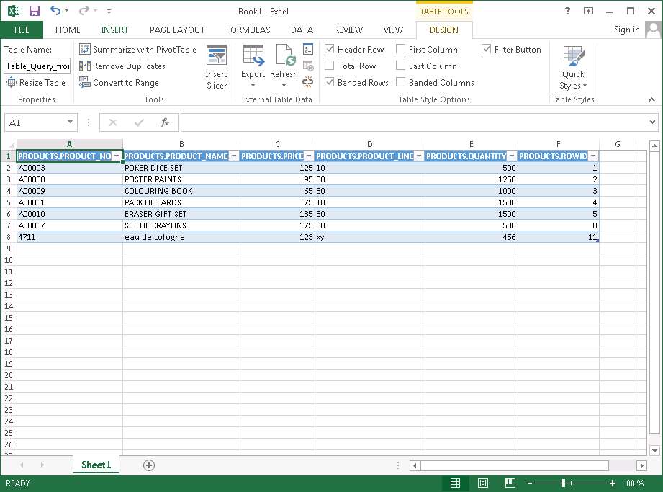Add a new sheet with plus icon
This screenshot has height=492, width=663.
coord(149,465)
